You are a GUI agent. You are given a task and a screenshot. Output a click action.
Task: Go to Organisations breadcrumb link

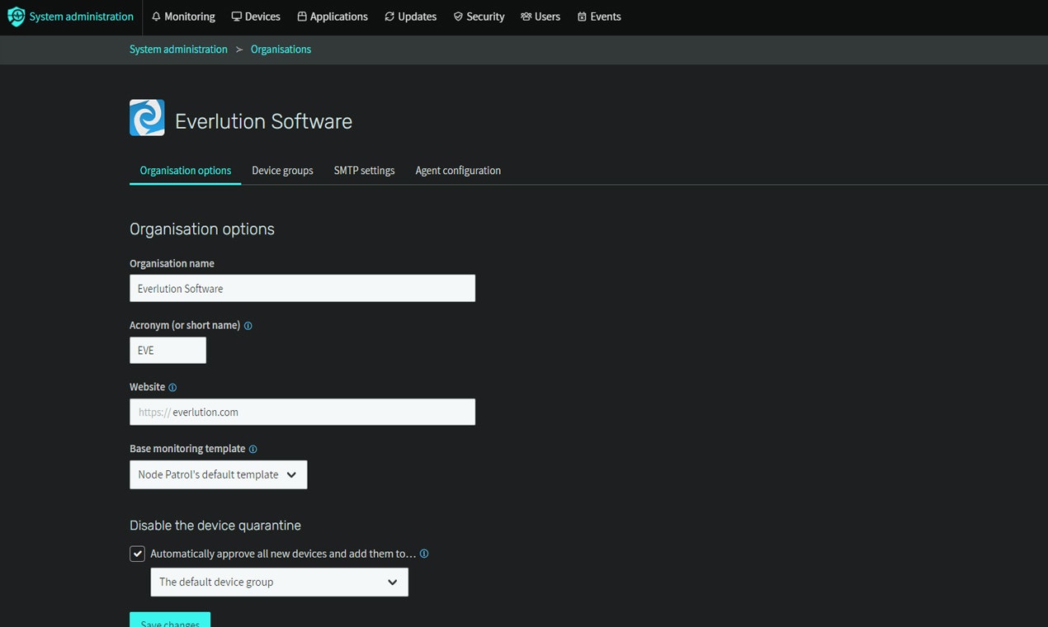tap(281, 49)
